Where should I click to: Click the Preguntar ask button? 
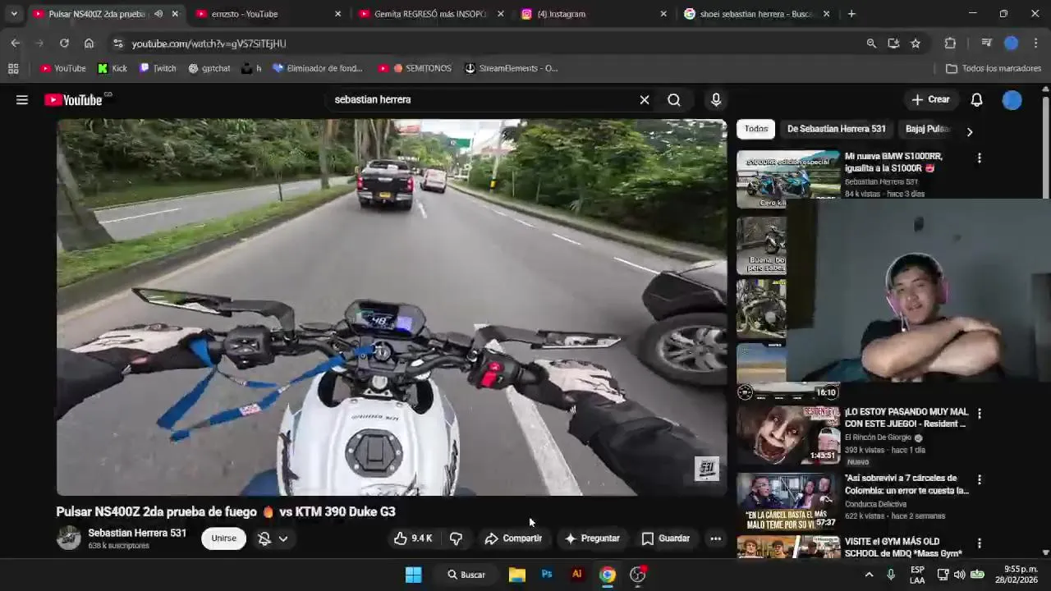tap(591, 538)
